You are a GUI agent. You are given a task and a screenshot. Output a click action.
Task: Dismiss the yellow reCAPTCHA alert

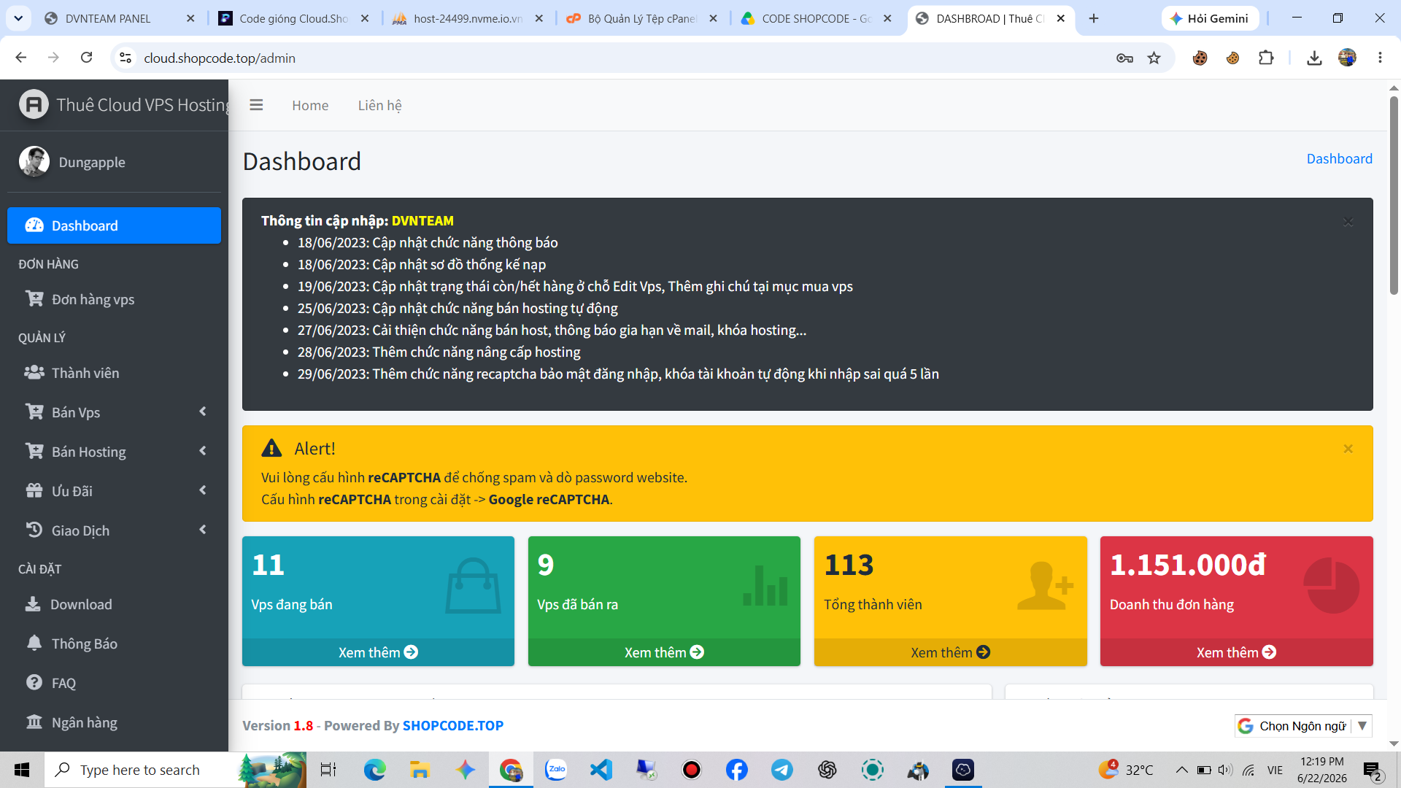[x=1348, y=449]
